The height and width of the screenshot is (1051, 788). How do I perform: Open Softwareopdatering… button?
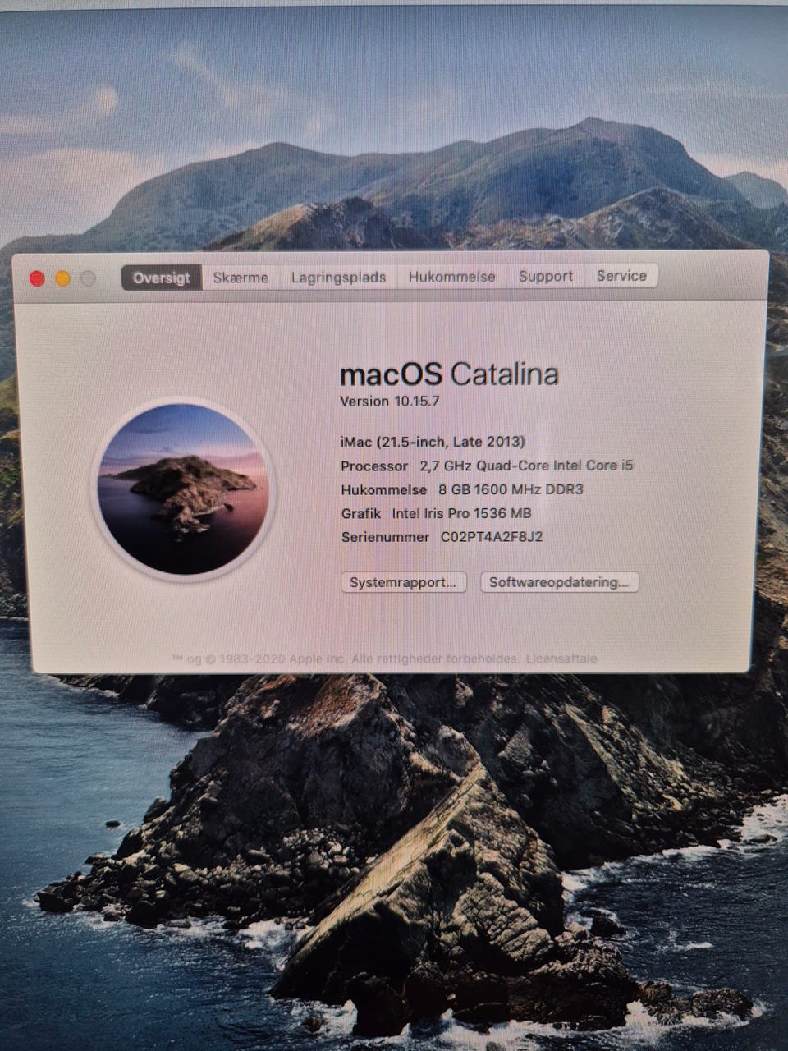coord(559,582)
